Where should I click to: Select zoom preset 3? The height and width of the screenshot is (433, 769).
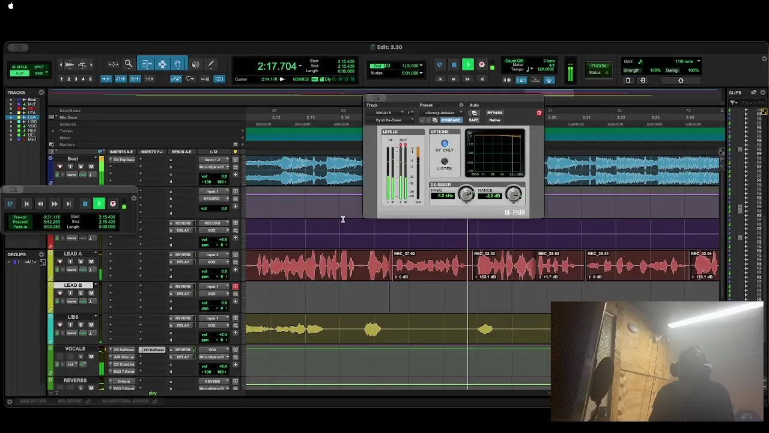point(76,79)
